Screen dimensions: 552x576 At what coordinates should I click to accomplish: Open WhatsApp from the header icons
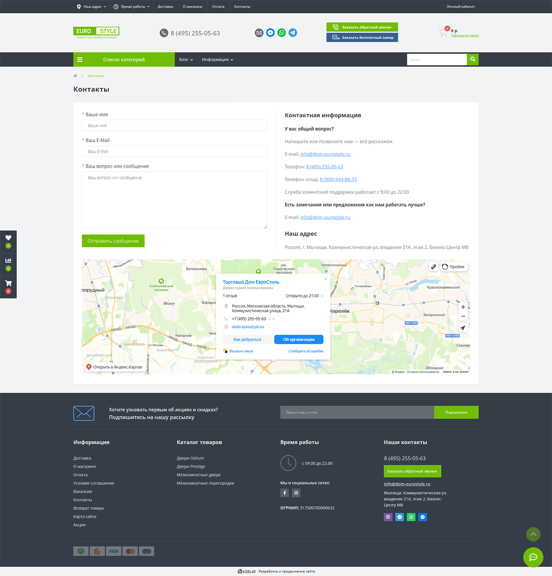(x=282, y=33)
